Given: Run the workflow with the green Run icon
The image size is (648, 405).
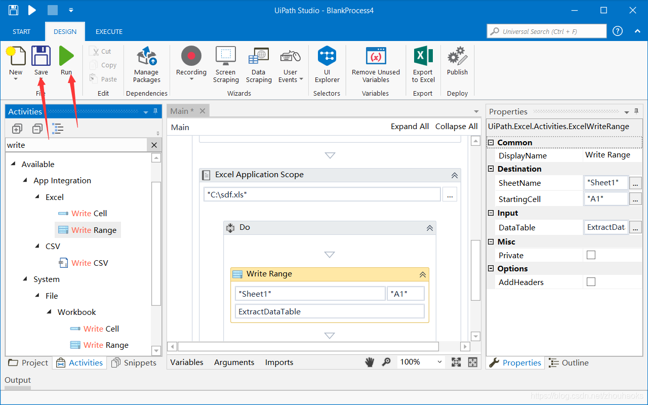Looking at the screenshot, I should (66, 56).
